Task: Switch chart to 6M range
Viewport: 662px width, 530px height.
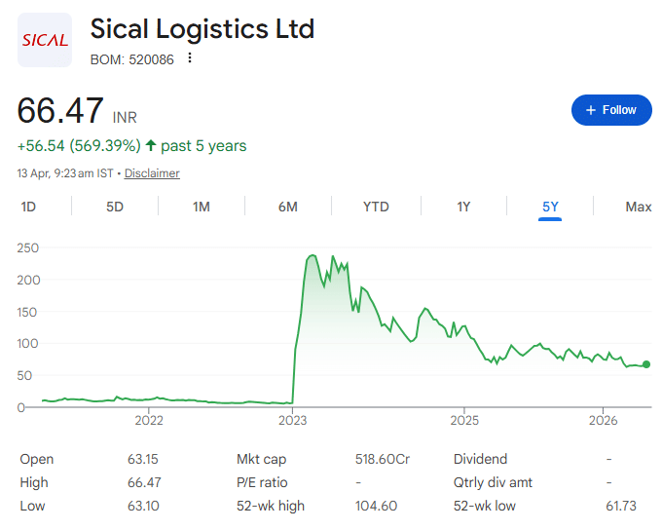Action: pos(287,207)
